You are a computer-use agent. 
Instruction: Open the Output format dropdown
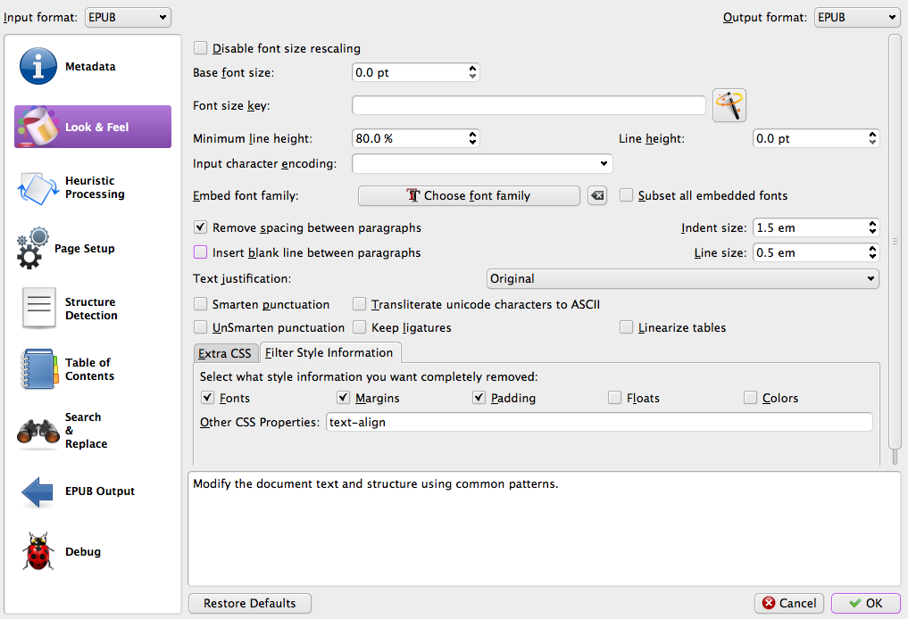857,17
